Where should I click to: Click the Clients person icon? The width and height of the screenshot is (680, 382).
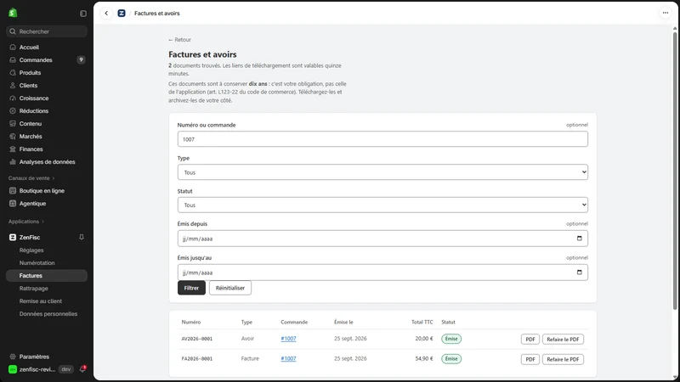(x=13, y=86)
